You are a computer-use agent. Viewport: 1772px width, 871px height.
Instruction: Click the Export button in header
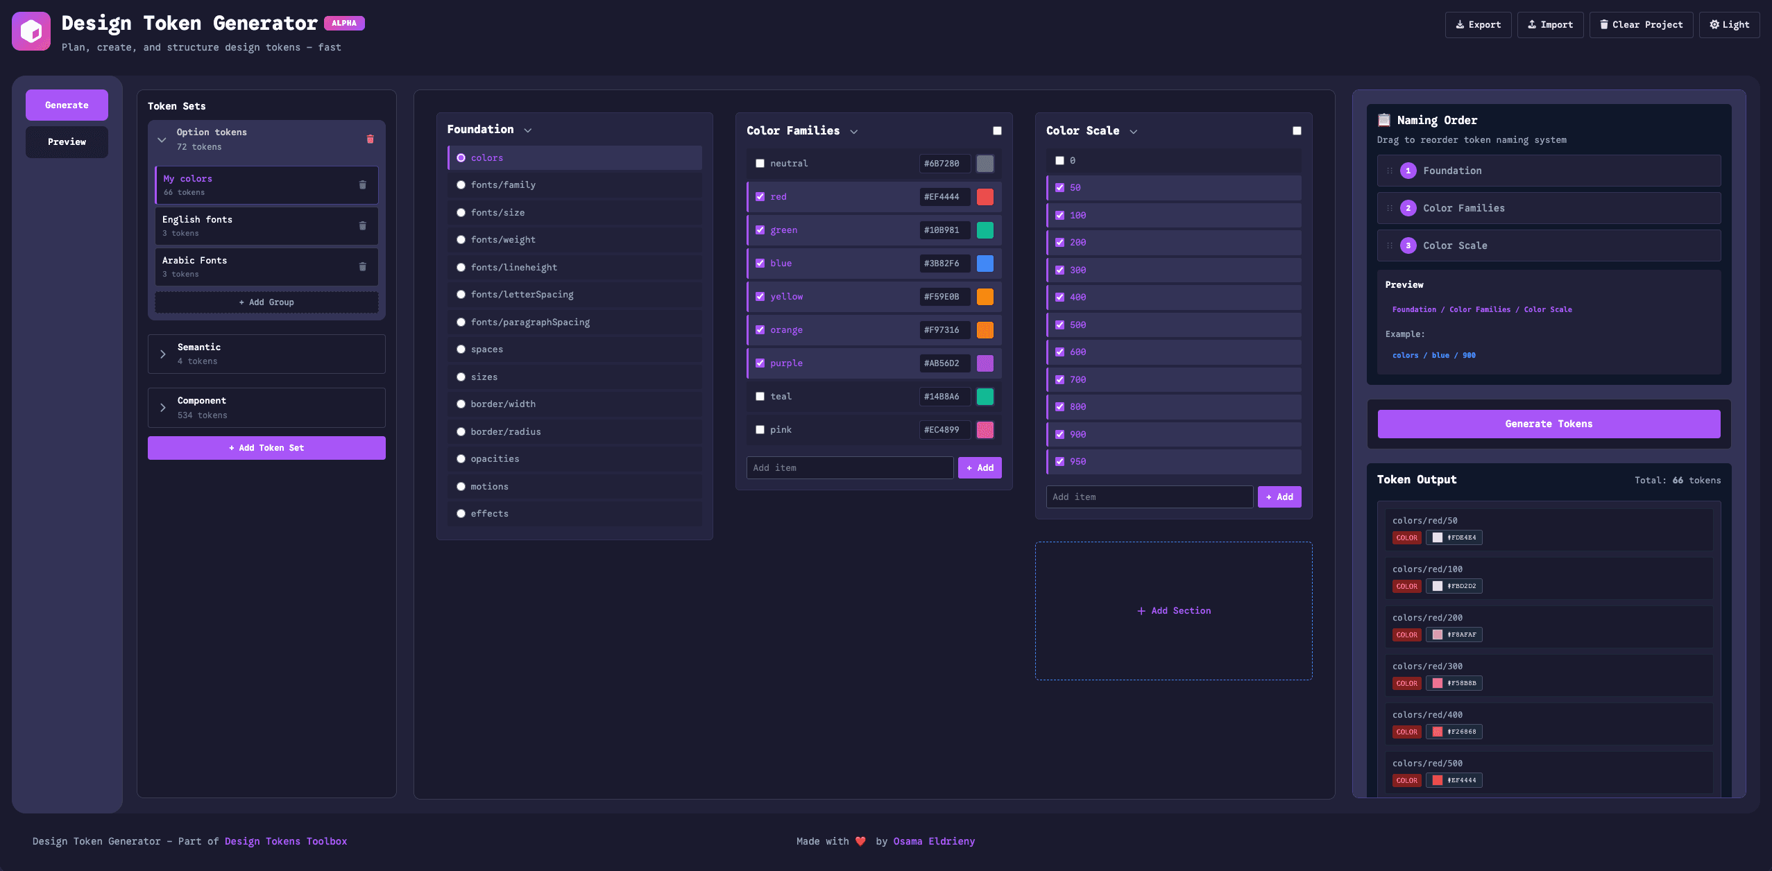(1478, 25)
